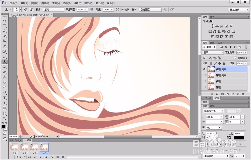Select the Lasso tool

click(x=5, y=31)
